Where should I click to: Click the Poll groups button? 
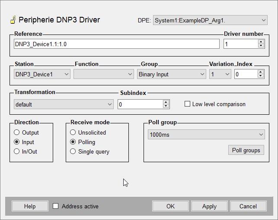pos(246,150)
